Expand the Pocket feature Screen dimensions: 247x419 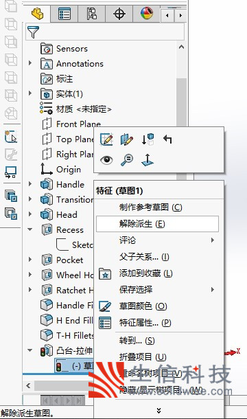click(30, 259)
